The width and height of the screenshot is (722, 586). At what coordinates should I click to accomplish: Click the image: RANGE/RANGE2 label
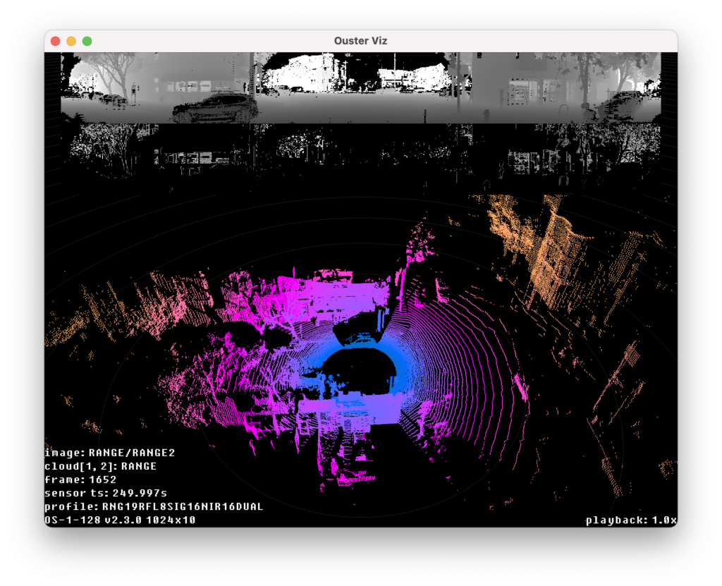point(109,453)
